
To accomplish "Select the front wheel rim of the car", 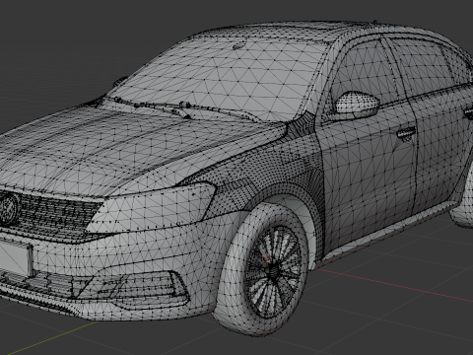I will [x=273, y=271].
